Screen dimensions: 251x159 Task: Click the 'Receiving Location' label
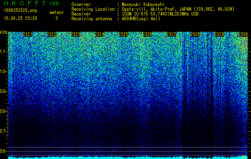[93, 9]
